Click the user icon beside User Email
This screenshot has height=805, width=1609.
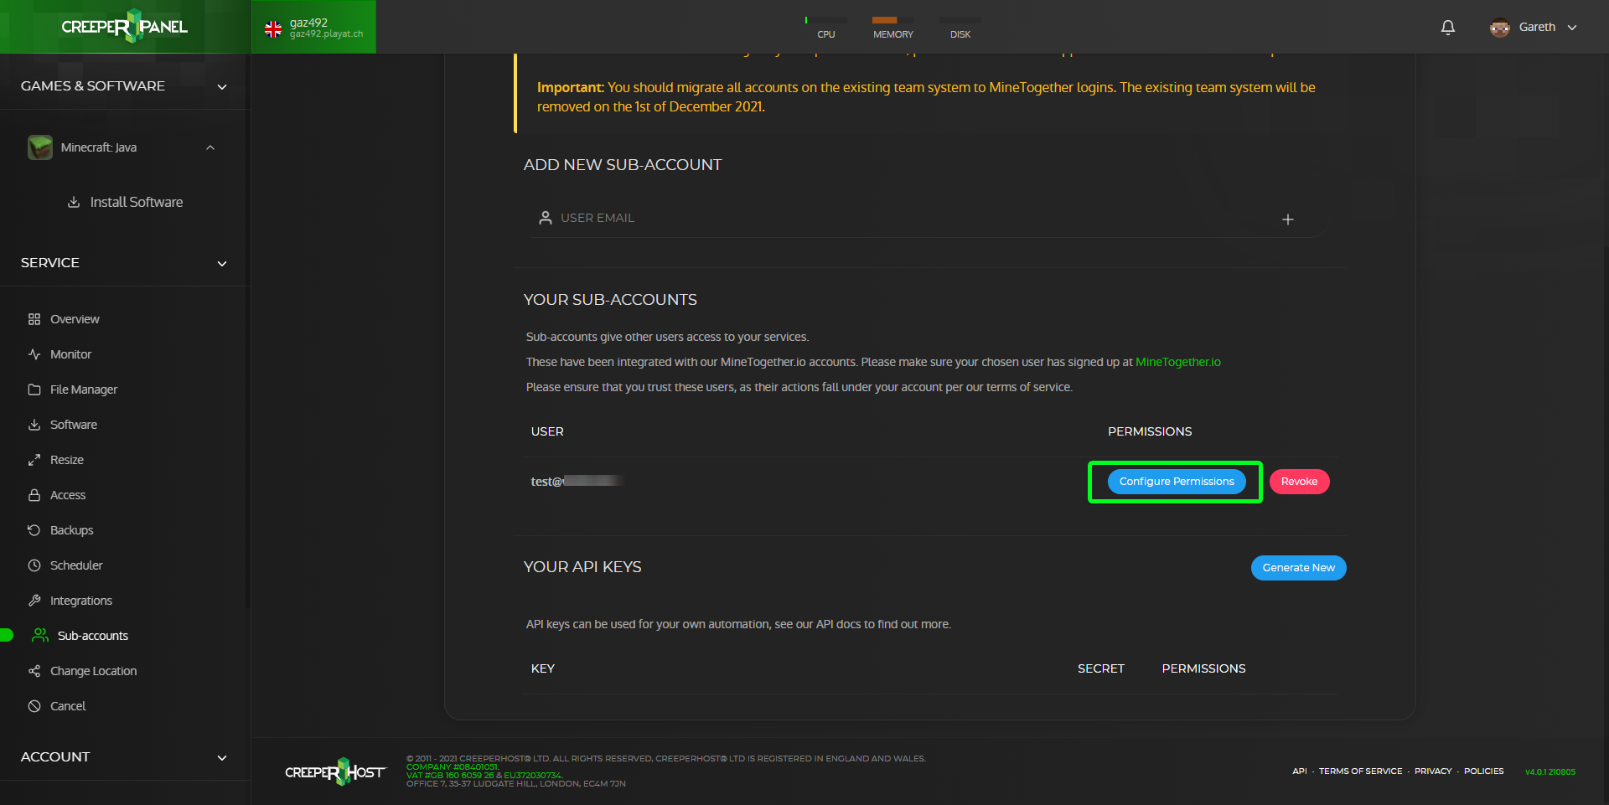tap(546, 218)
